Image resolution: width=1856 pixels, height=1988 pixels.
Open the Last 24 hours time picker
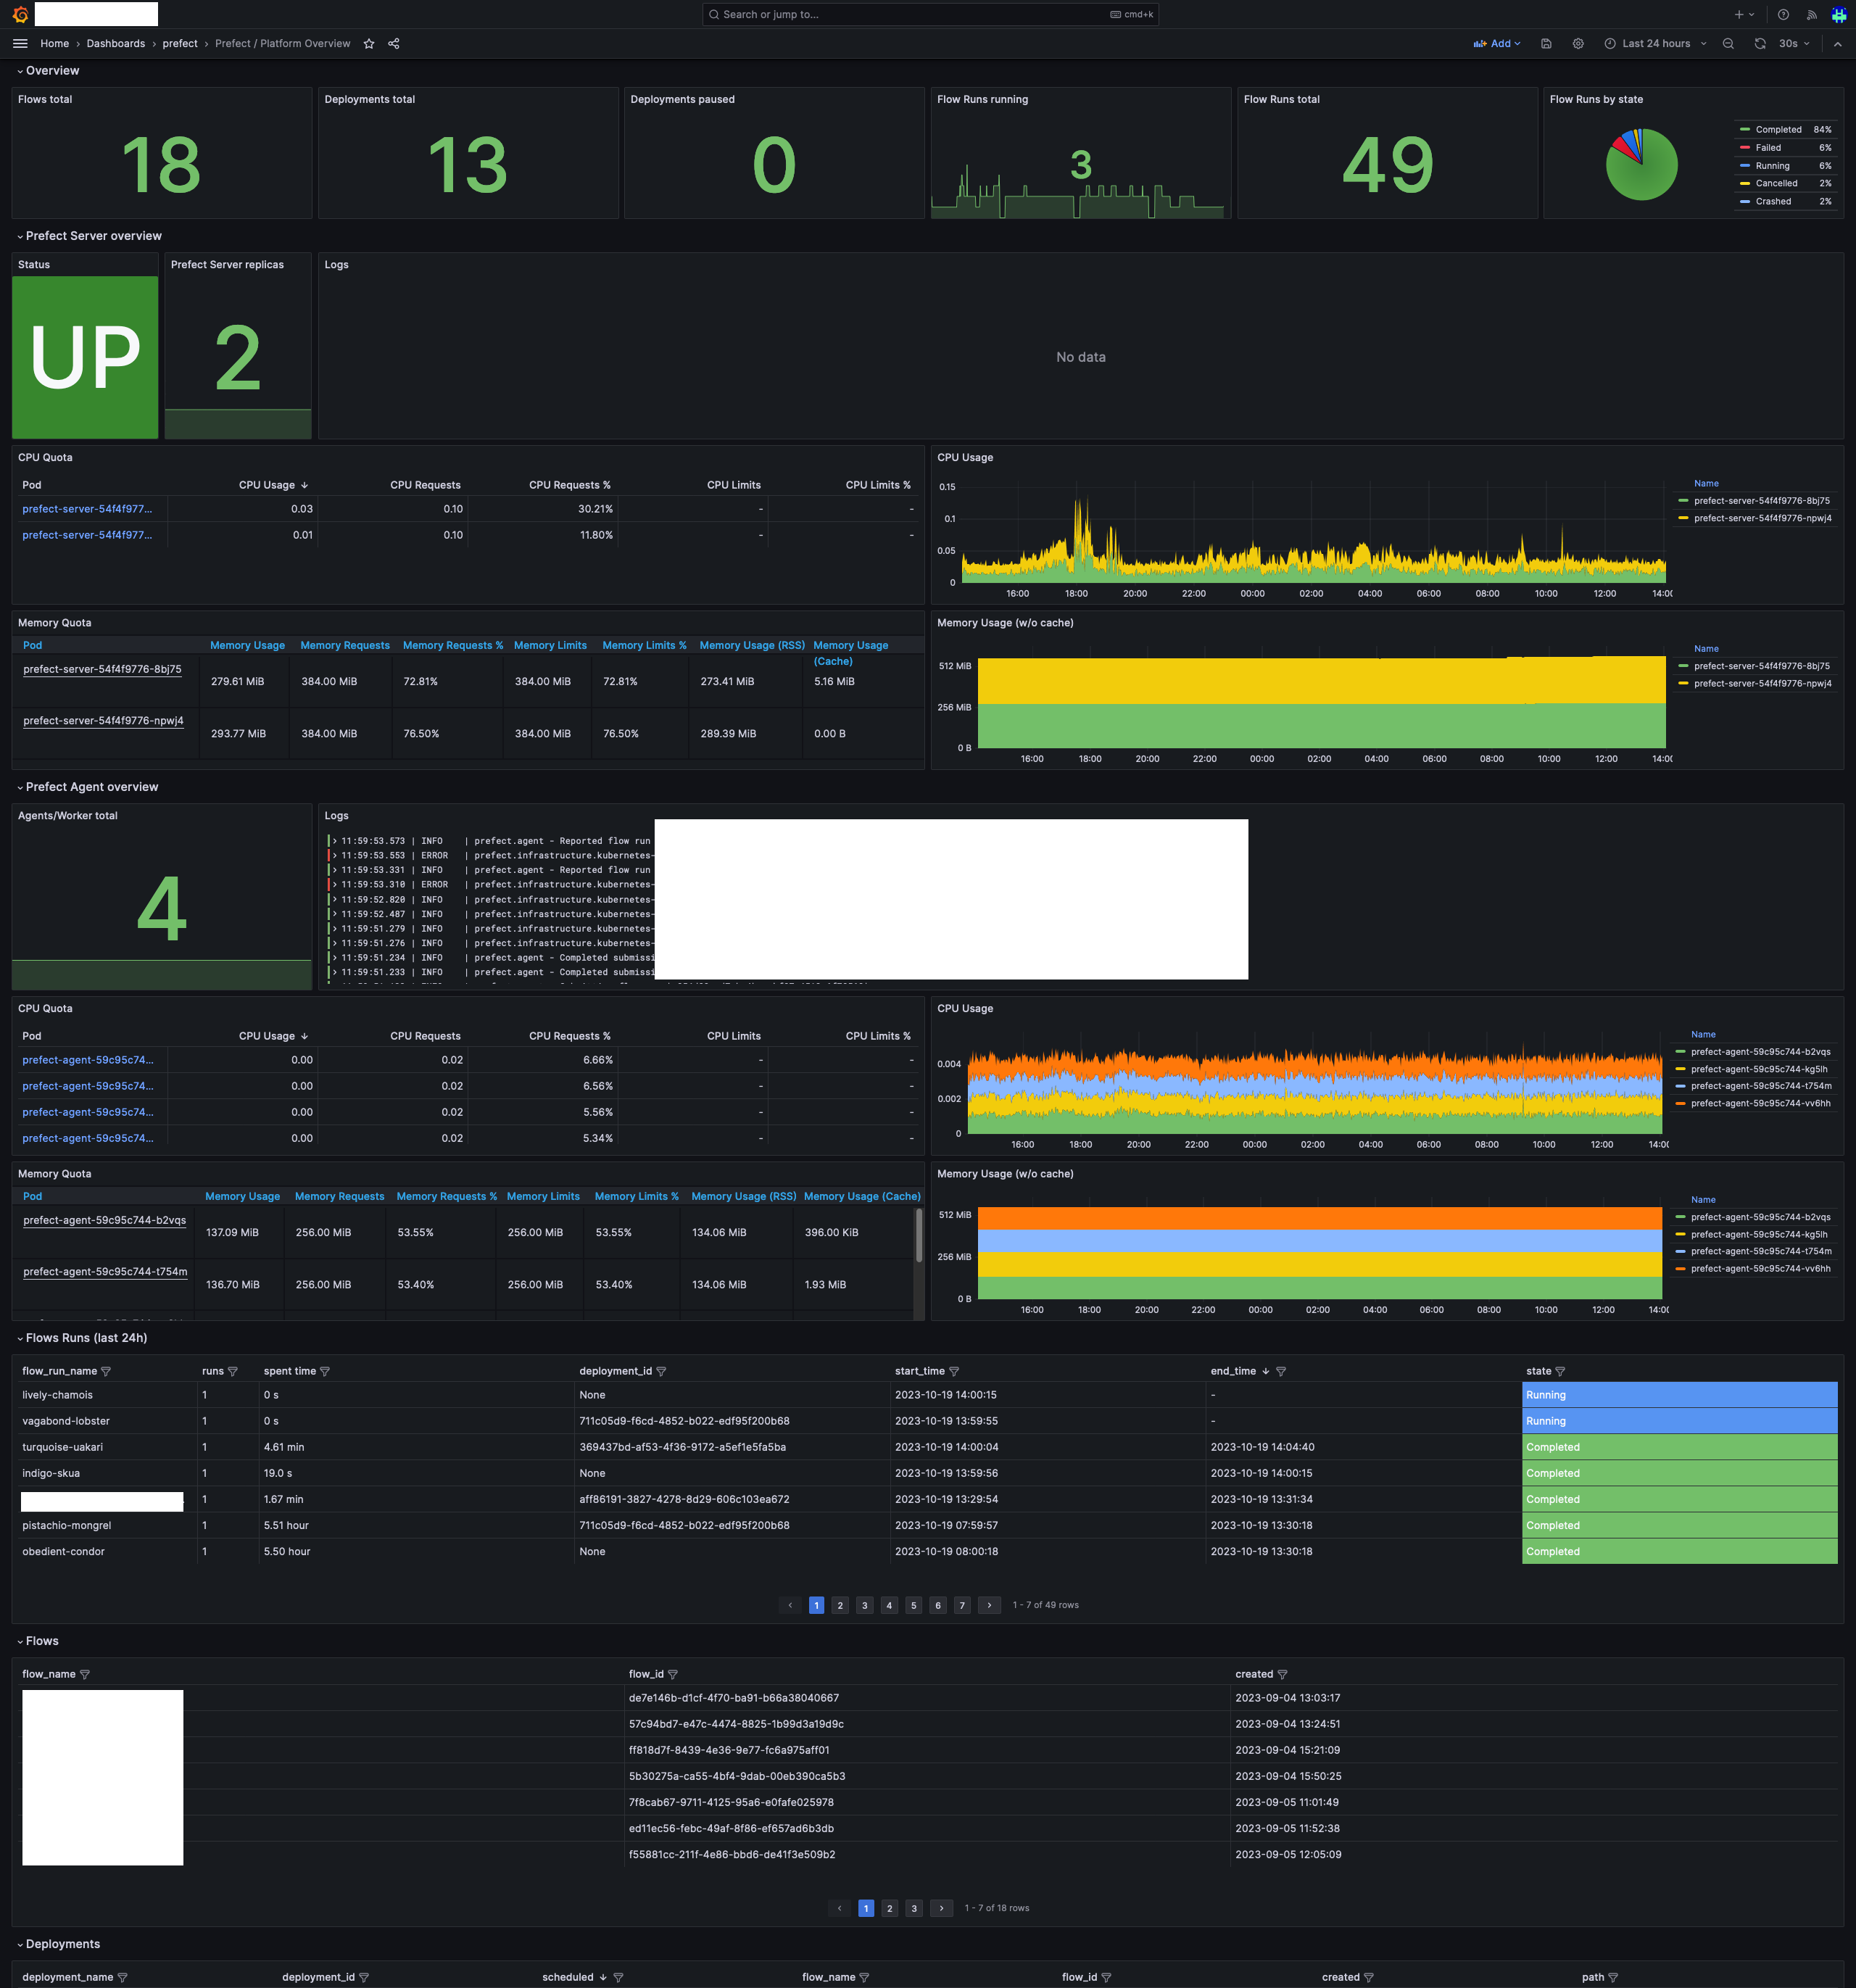(1655, 44)
